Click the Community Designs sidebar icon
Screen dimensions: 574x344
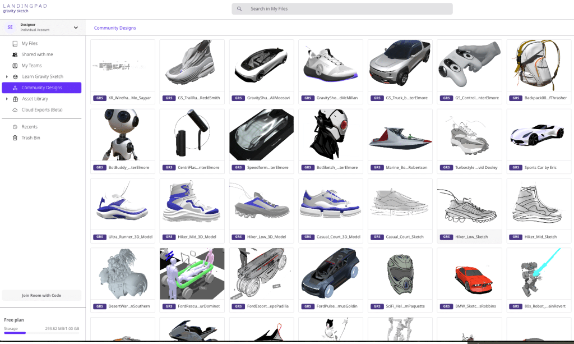coord(15,88)
